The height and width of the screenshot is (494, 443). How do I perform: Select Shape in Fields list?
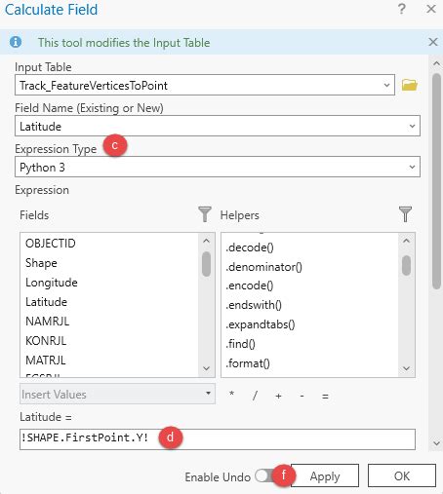pyautogui.click(x=41, y=263)
